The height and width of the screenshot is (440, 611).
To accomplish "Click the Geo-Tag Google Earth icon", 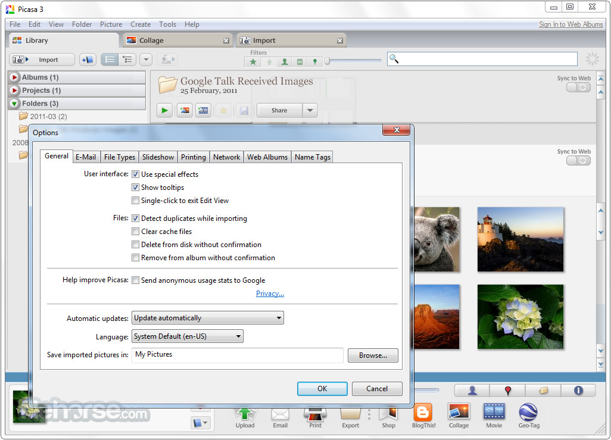I will [x=529, y=416].
